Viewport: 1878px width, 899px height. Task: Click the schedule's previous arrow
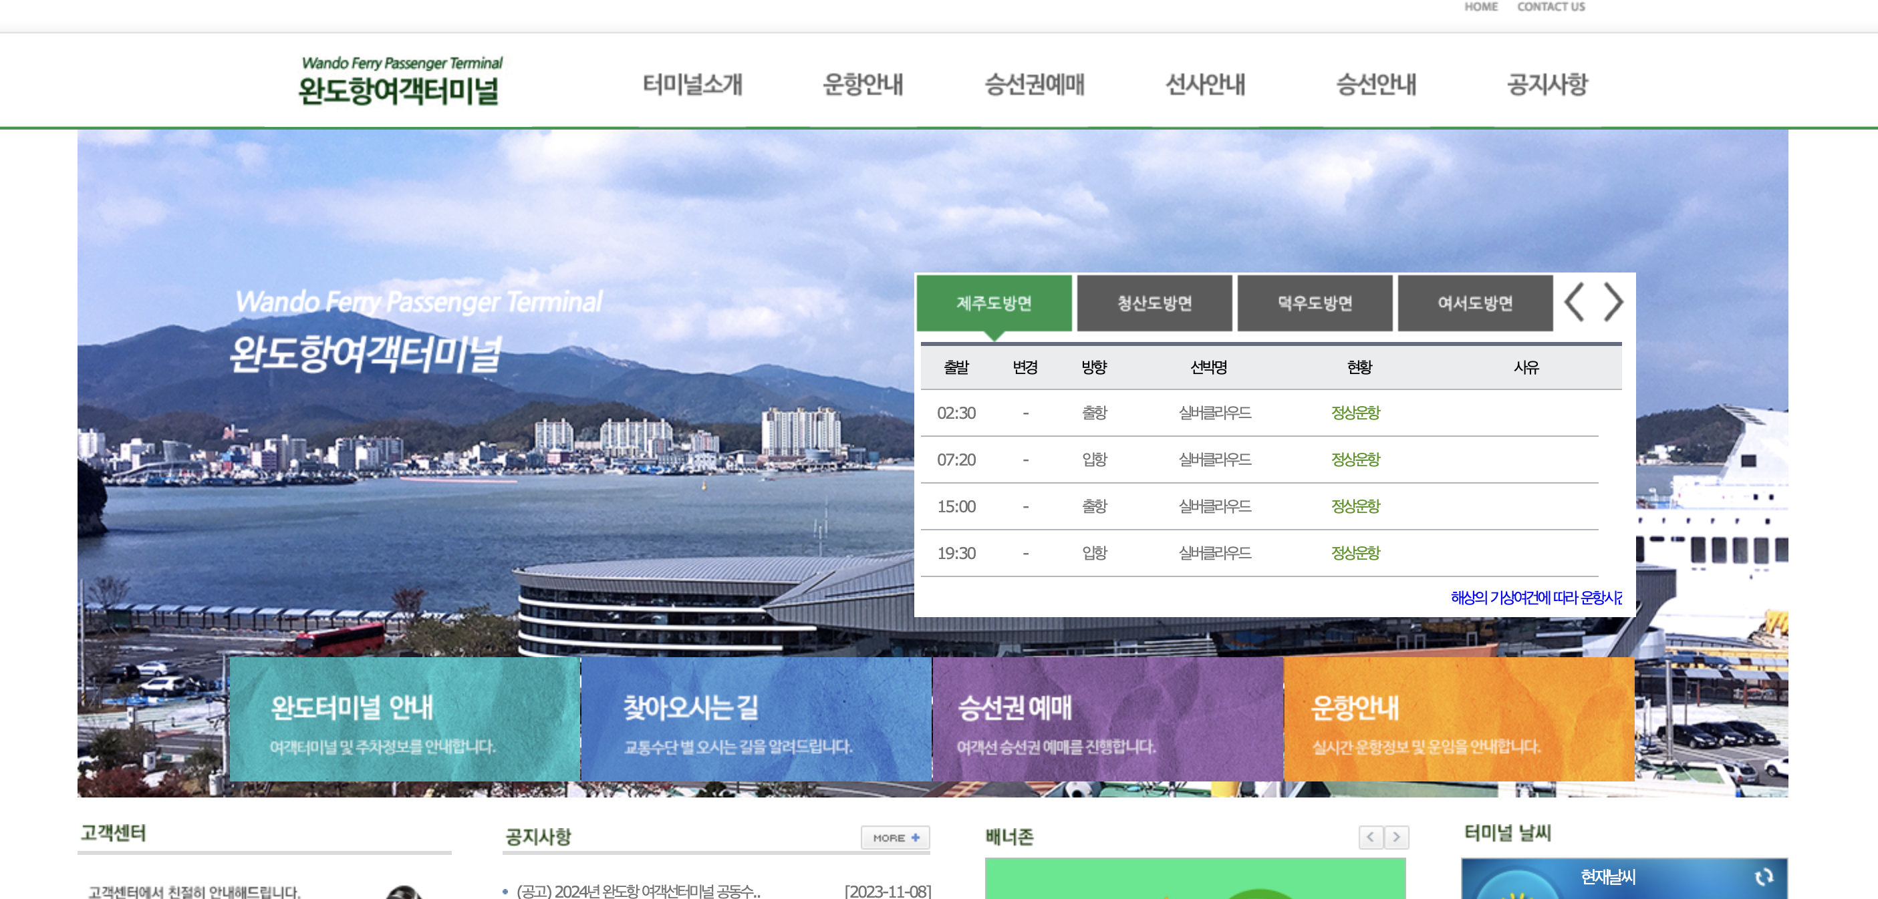(x=1575, y=303)
